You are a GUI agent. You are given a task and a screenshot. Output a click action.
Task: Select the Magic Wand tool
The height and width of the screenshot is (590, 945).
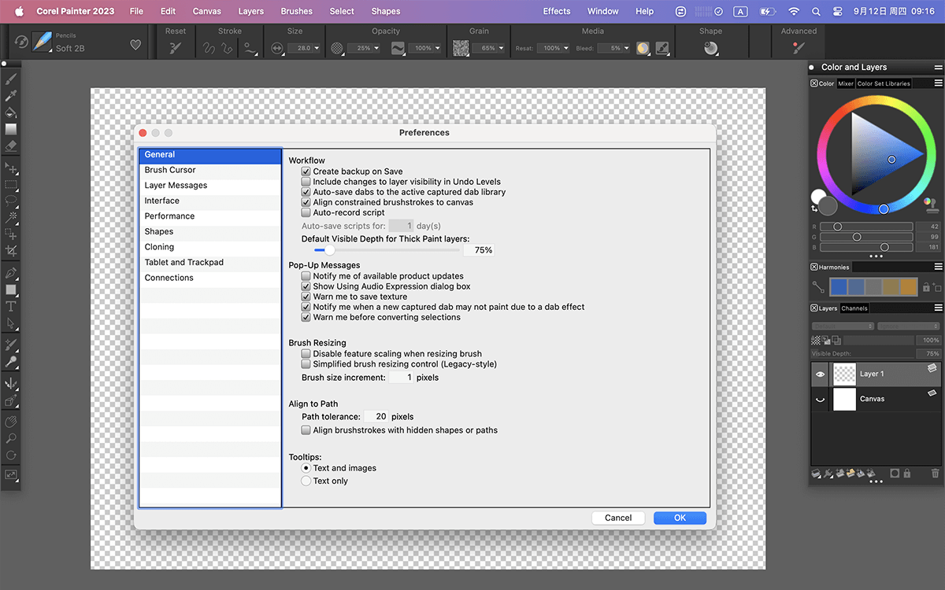click(x=11, y=216)
